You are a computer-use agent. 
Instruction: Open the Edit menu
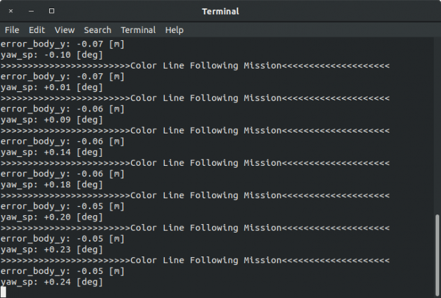click(x=37, y=30)
